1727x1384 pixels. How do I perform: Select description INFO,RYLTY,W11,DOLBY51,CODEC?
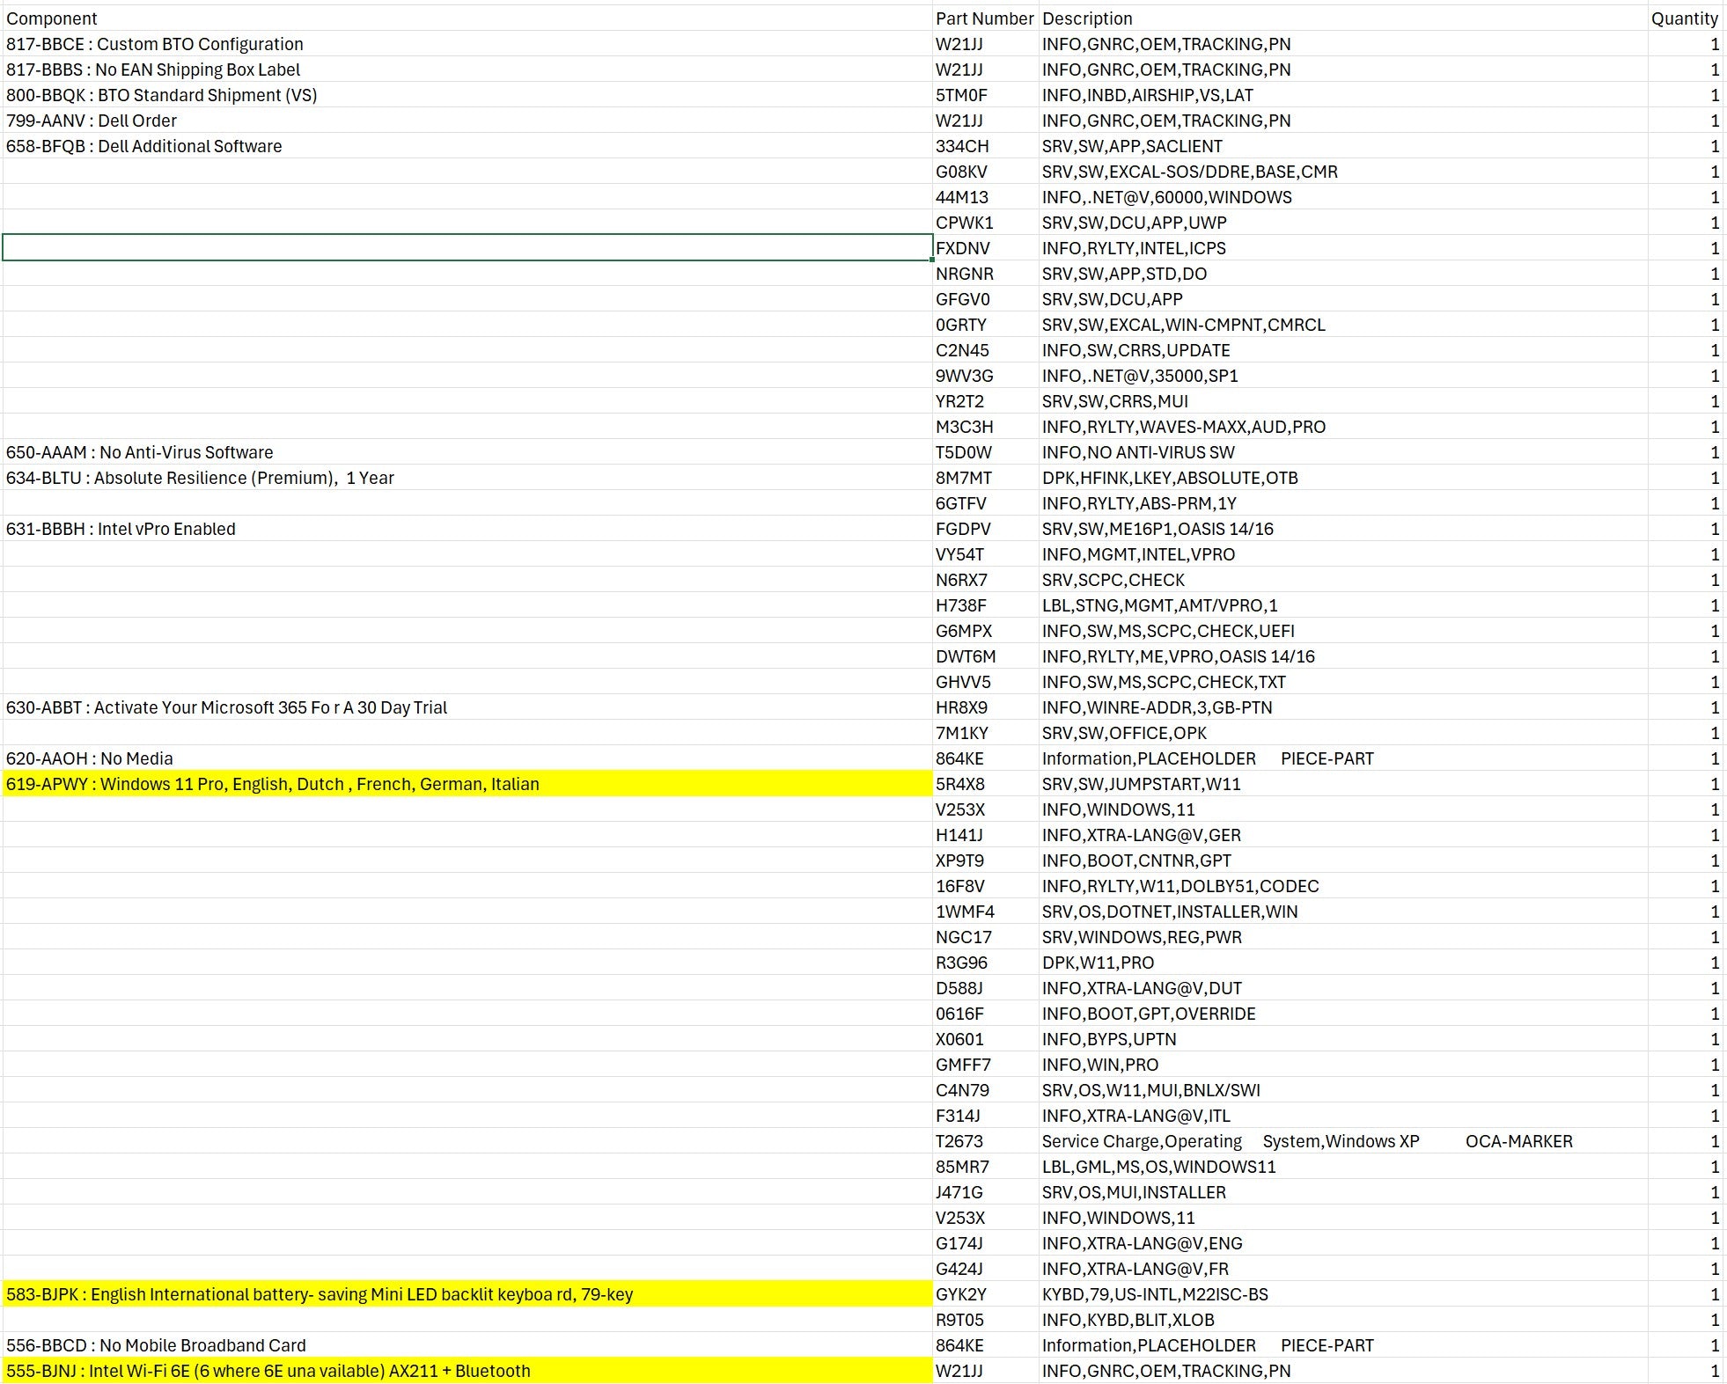pyautogui.click(x=1343, y=886)
